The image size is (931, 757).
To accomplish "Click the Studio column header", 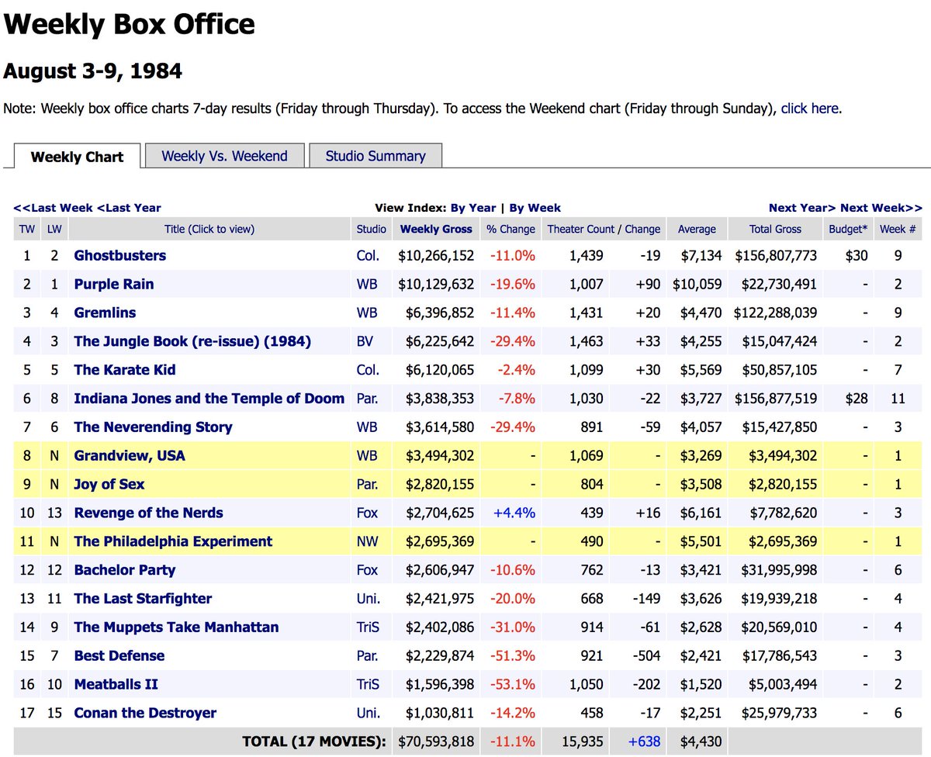I will 372,229.
